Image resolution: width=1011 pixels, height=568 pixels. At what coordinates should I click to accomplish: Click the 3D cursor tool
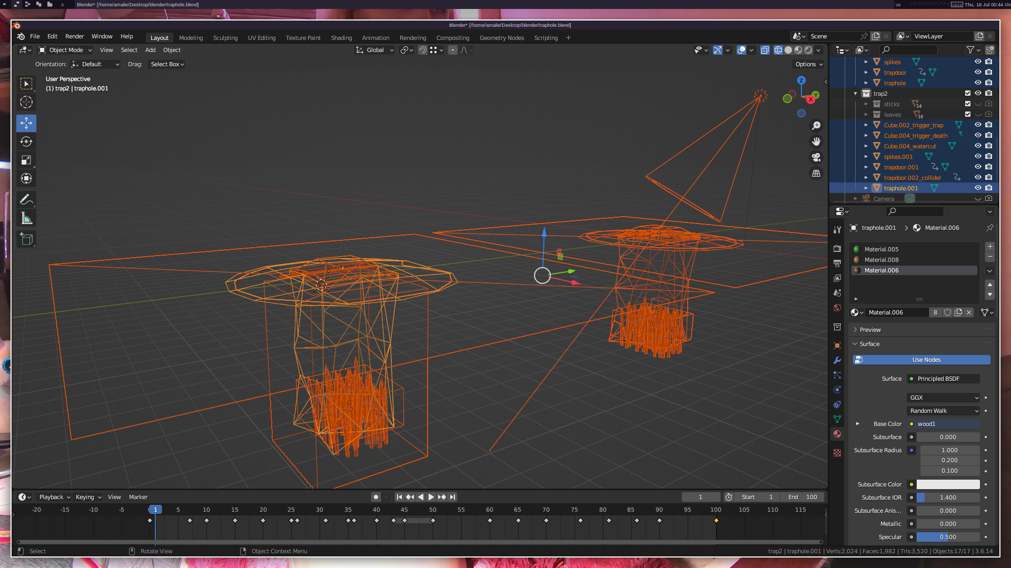pos(26,102)
